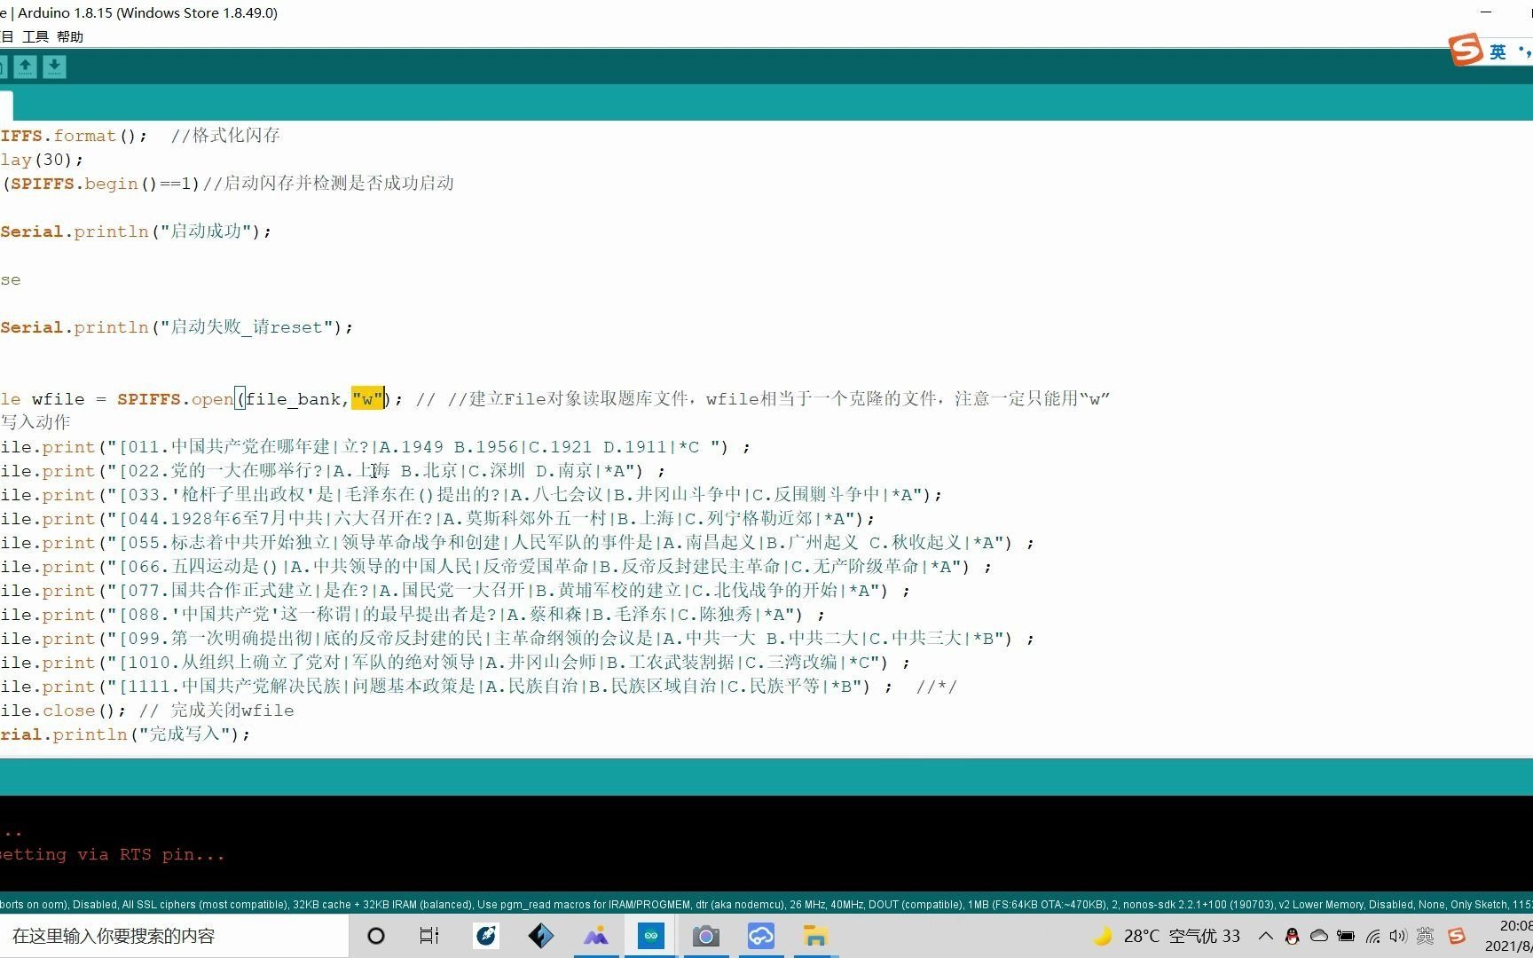1533x958 pixels.
Task: Toggle Sogou 英 language mode indicator
Action: pyautogui.click(x=1498, y=52)
